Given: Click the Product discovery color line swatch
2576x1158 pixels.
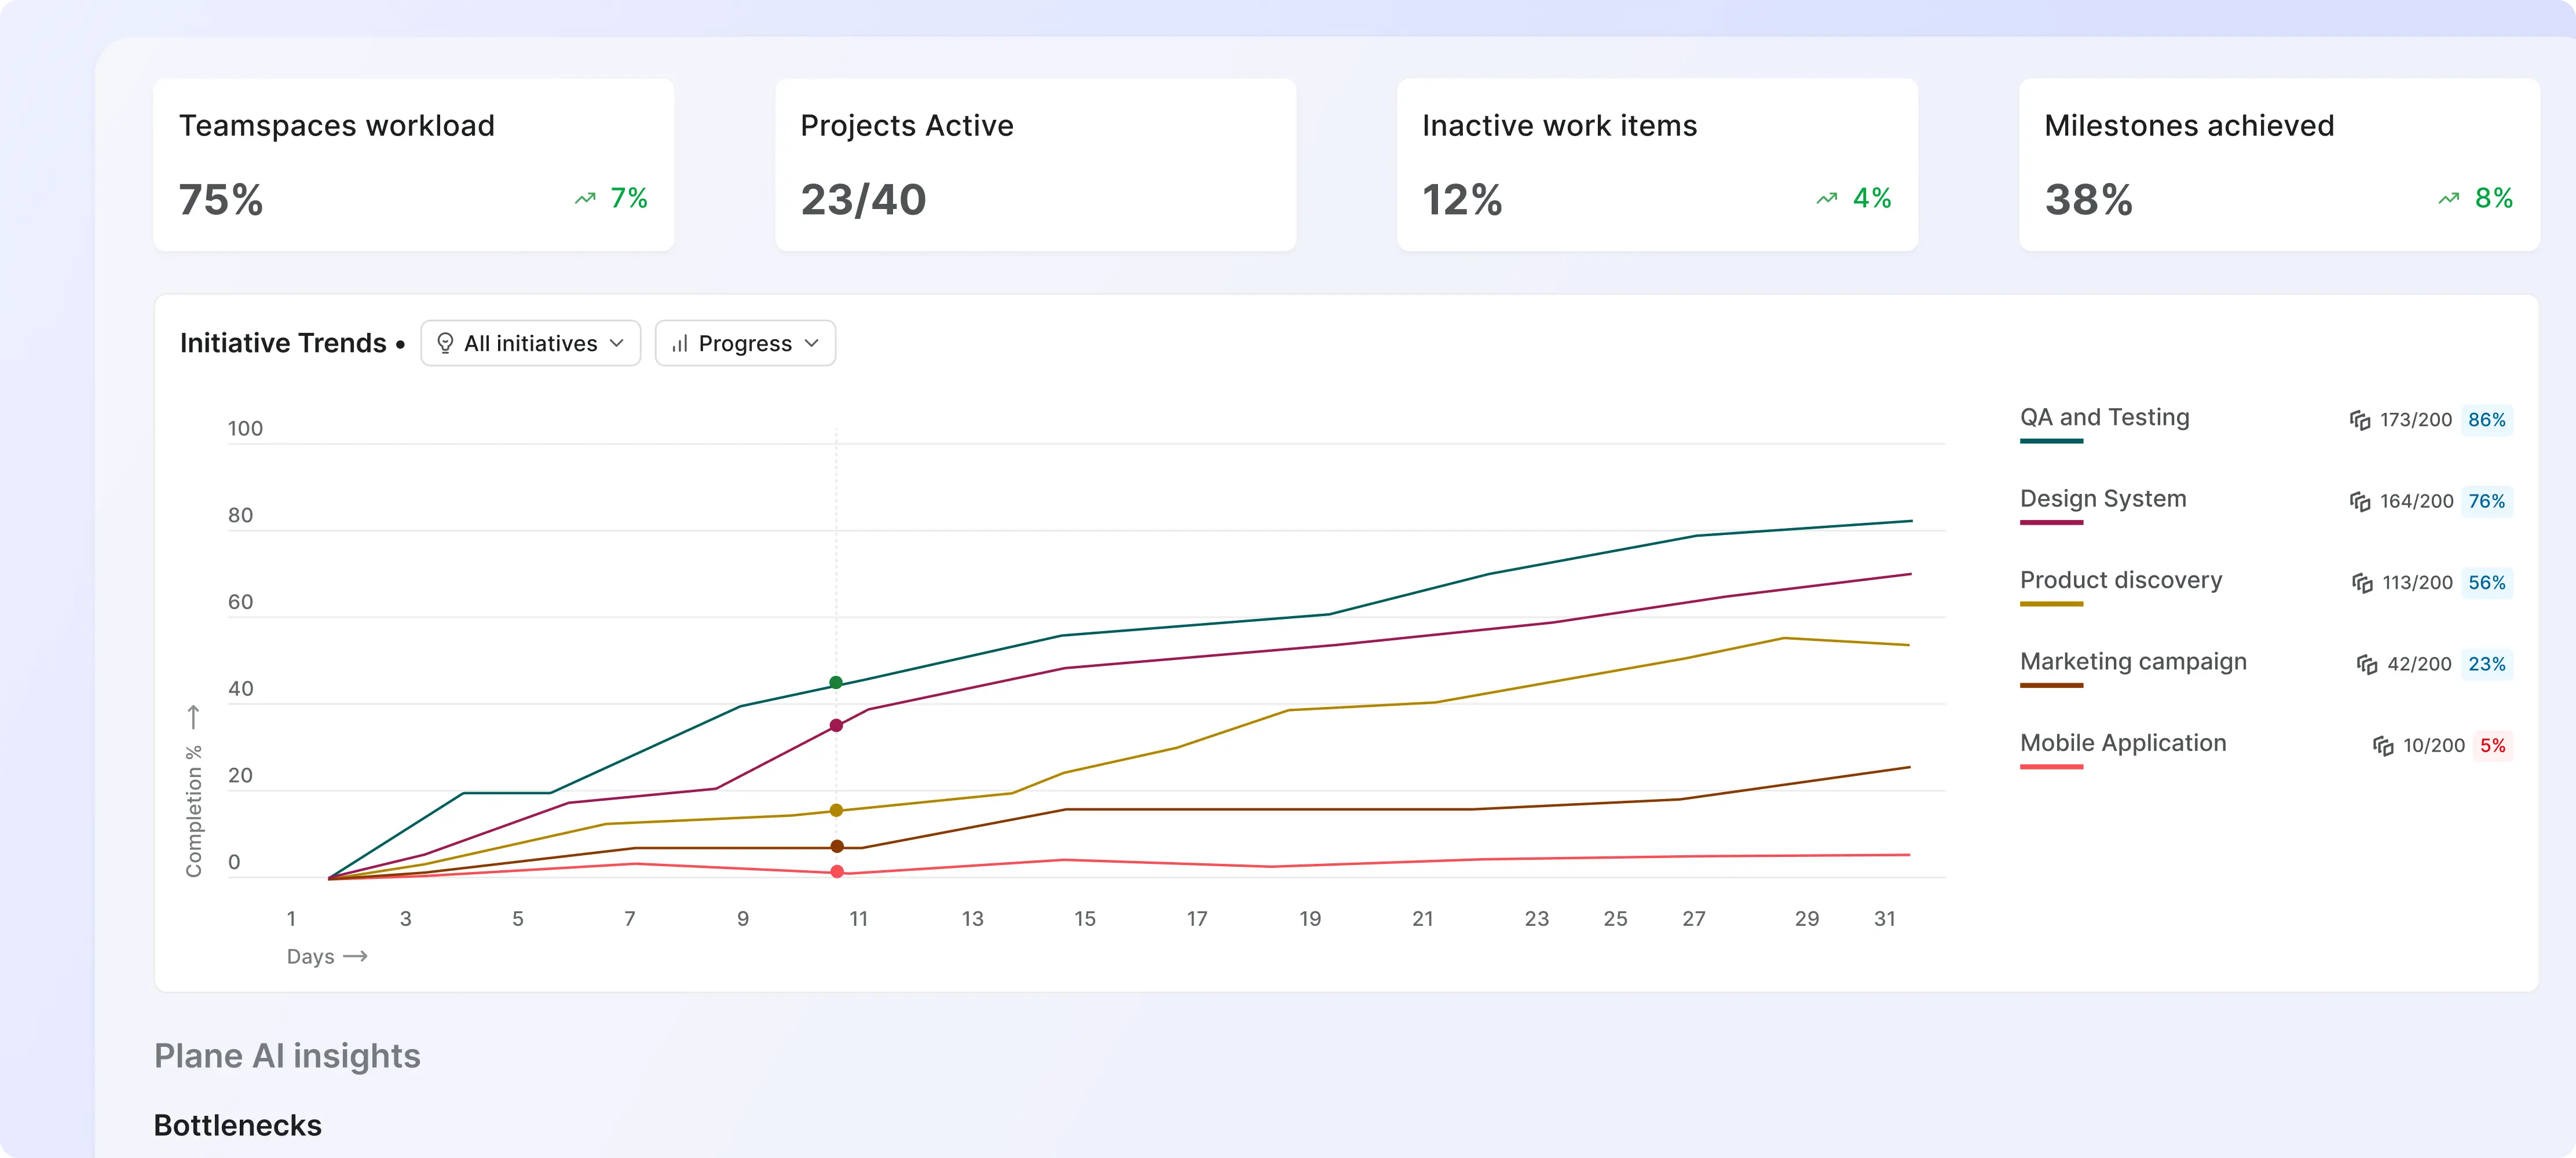Looking at the screenshot, I should pyautogui.click(x=2051, y=604).
